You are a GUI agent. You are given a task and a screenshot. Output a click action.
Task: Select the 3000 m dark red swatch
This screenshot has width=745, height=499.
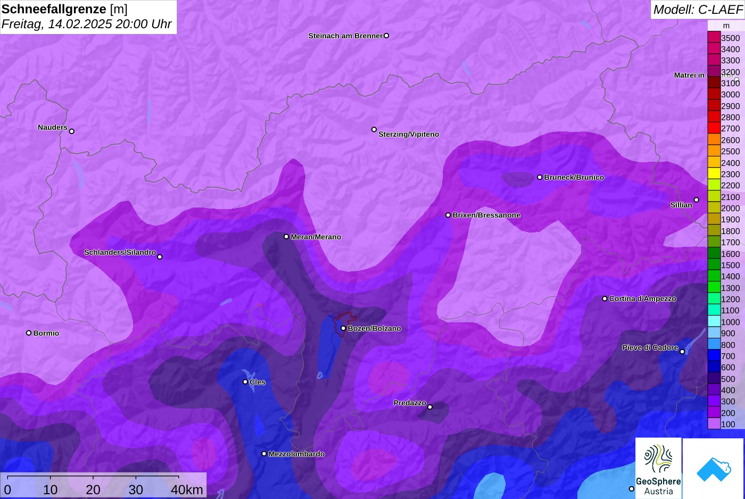(714, 94)
